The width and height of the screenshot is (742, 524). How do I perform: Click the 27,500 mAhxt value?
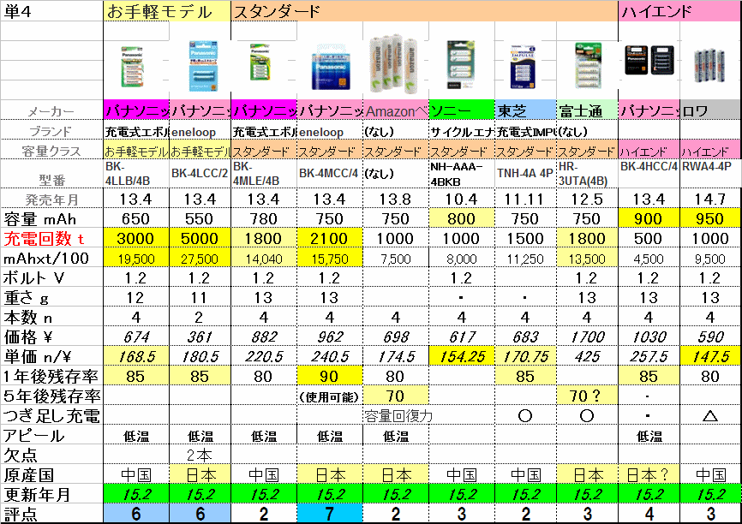coord(200,258)
